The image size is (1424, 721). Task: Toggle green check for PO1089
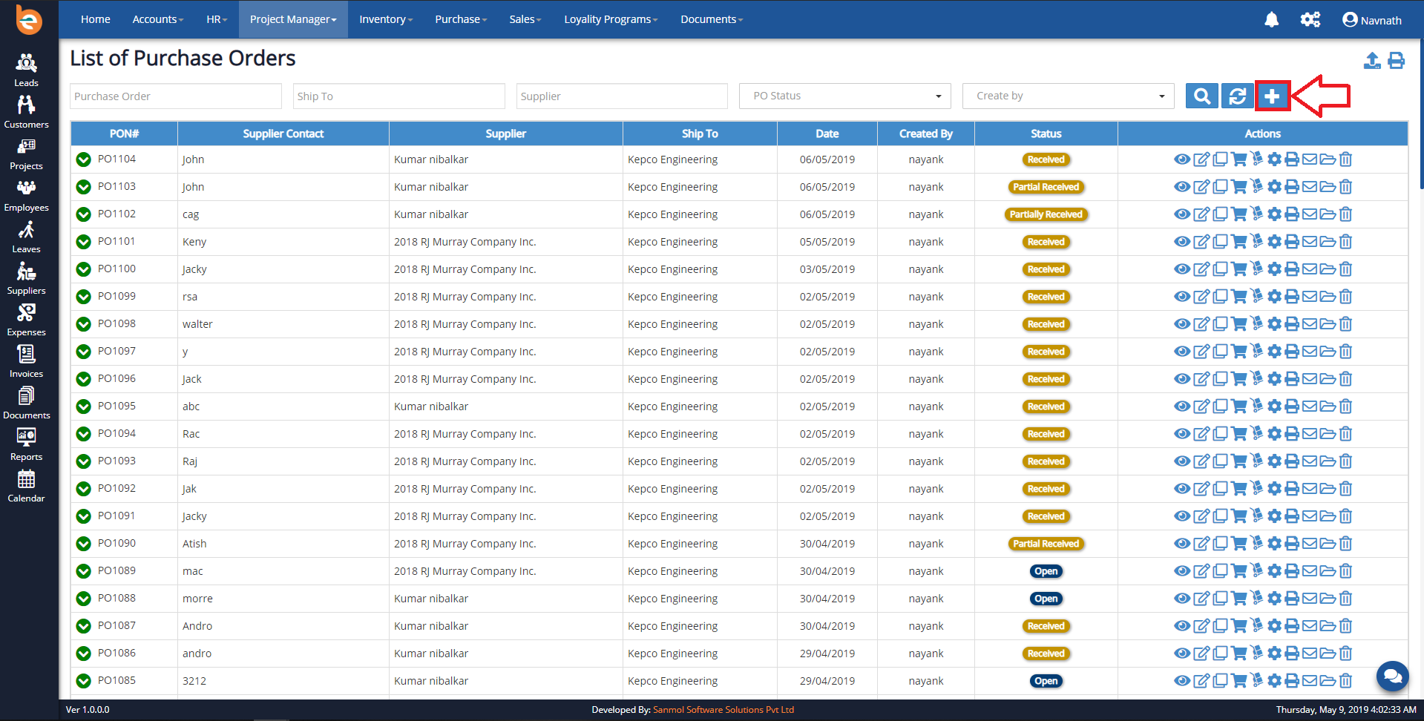(x=84, y=571)
